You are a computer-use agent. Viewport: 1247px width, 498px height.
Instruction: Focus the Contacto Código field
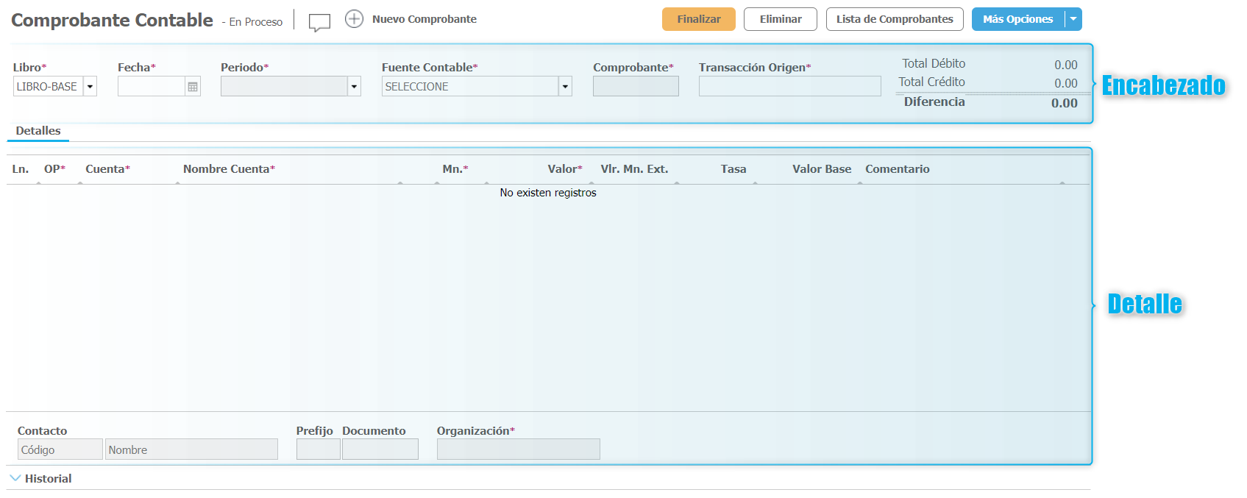tap(60, 449)
